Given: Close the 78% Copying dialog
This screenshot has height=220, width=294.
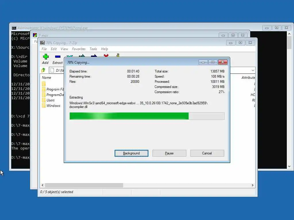Looking at the screenshot, I should pos(223,62).
